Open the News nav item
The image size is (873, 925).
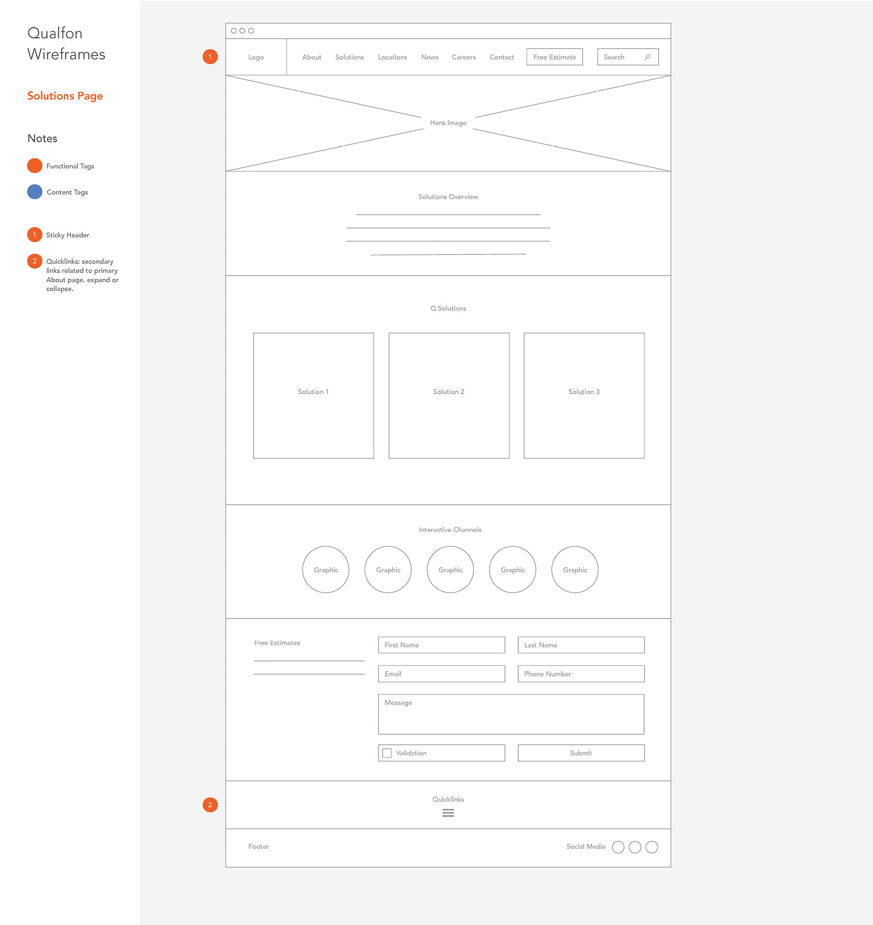click(x=430, y=57)
